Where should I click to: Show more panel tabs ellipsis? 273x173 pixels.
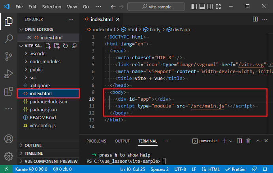(166, 141)
